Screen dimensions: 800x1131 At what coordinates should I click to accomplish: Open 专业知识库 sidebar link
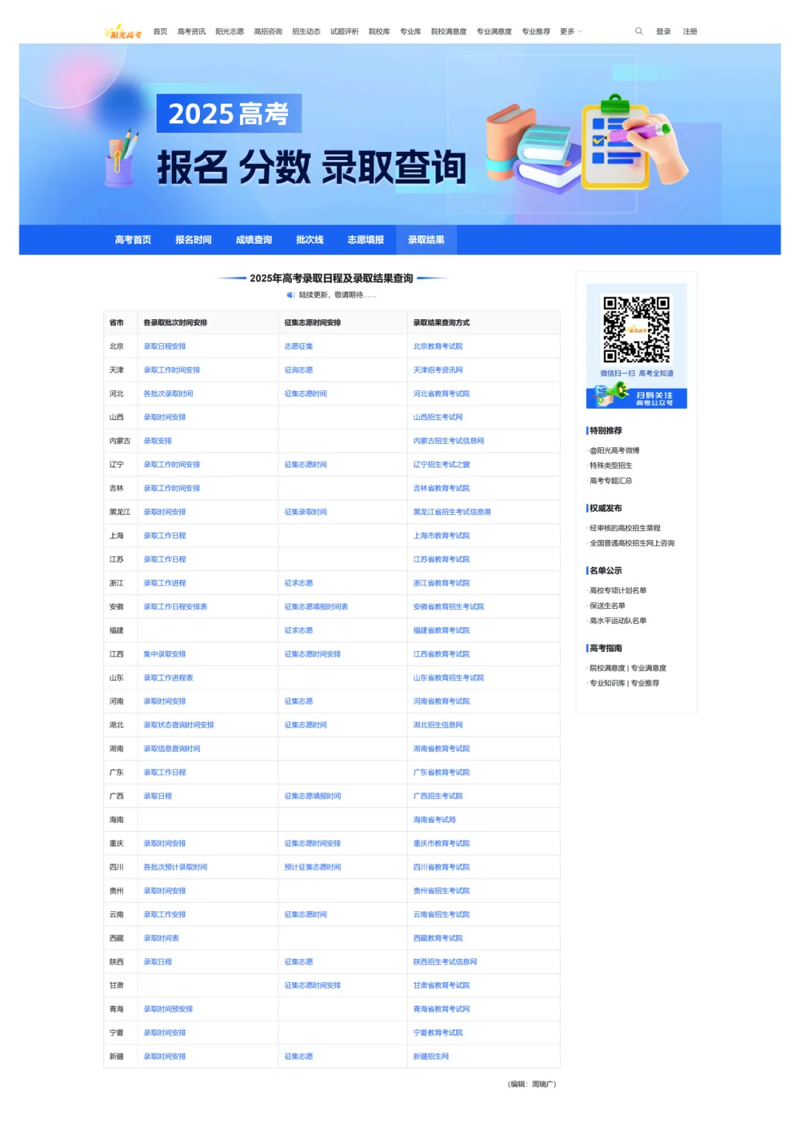coord(607,684)
